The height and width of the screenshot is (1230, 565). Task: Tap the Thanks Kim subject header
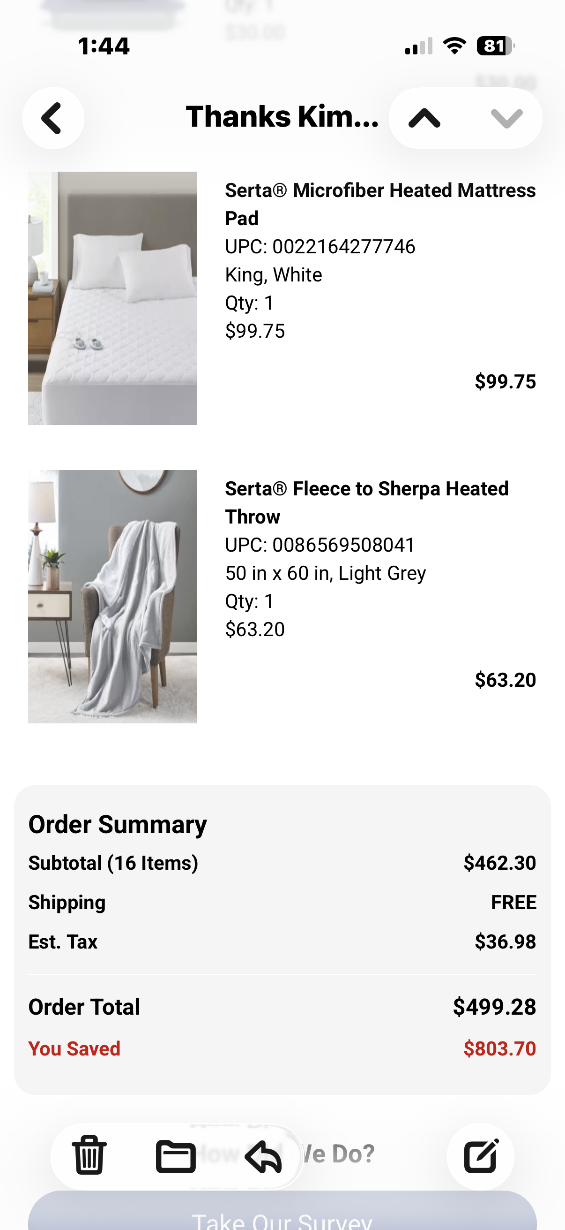click(282, 116)
